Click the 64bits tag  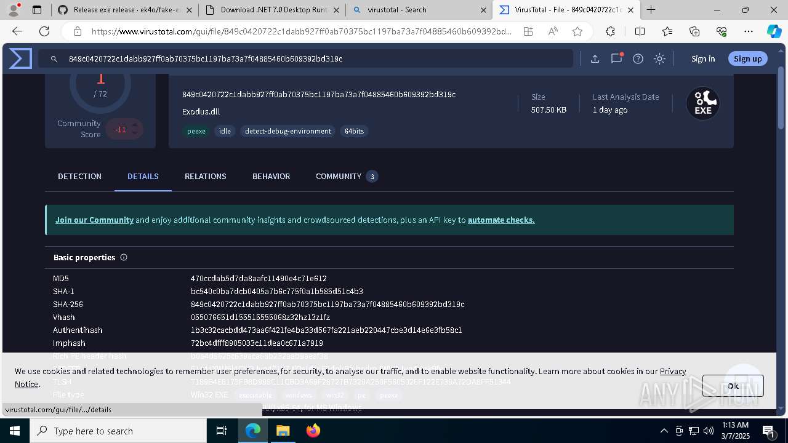tap(354, 131)
